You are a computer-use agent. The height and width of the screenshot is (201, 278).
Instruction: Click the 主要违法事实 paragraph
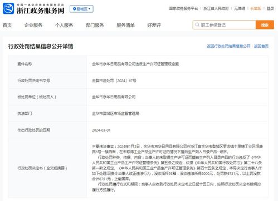point(177,149)
